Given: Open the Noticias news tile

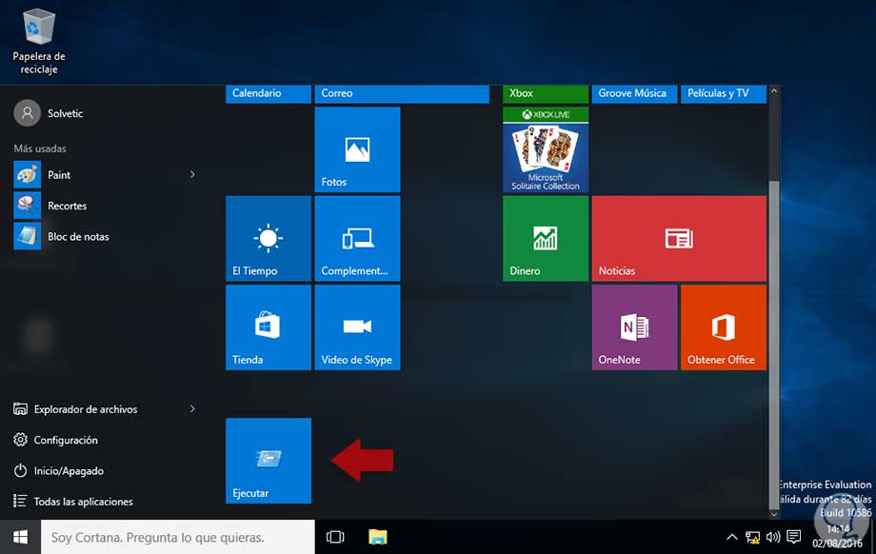Looking at the screenshot, I should [x=679, y=239].
